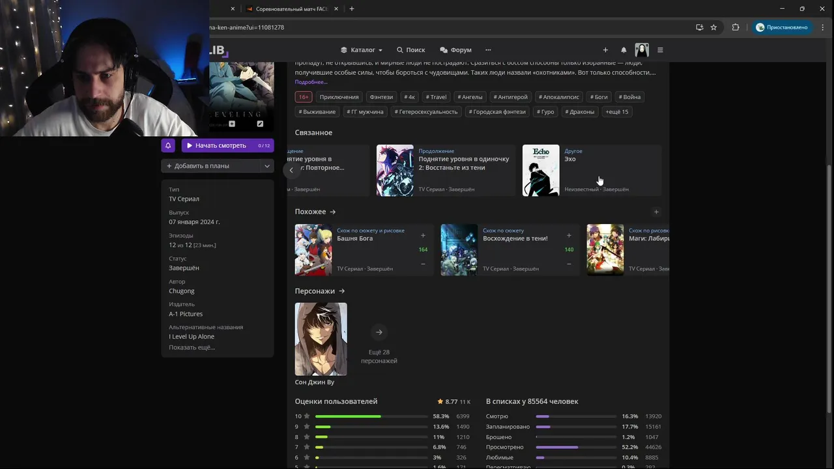
Task: Open a new browser tab
Action: (x=352, y=9)
